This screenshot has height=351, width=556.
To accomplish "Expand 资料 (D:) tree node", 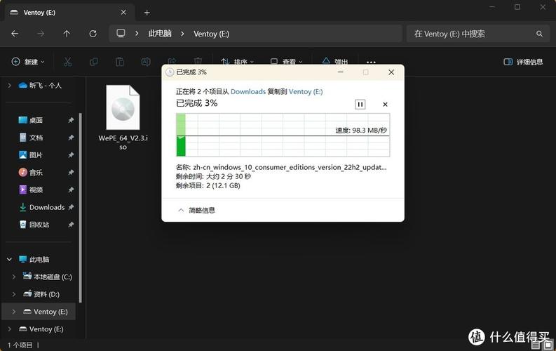I will 14,294.
